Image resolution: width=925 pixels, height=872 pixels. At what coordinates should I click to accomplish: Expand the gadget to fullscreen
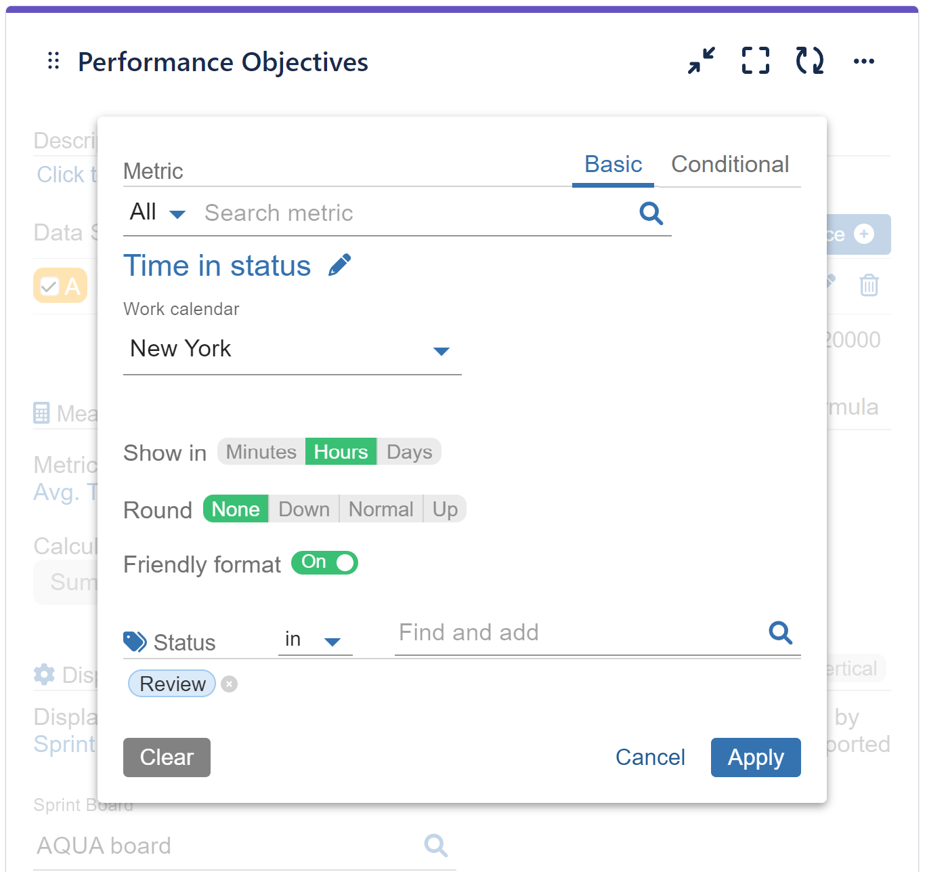click(755, 61)
